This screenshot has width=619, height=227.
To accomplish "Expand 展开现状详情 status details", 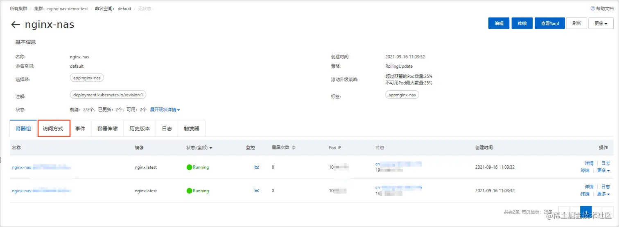I will [165, 110].
